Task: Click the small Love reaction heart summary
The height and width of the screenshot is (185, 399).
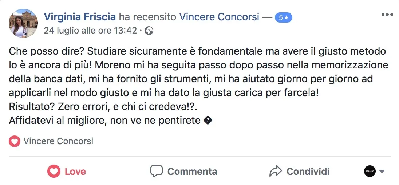Action: coord(15,141)
